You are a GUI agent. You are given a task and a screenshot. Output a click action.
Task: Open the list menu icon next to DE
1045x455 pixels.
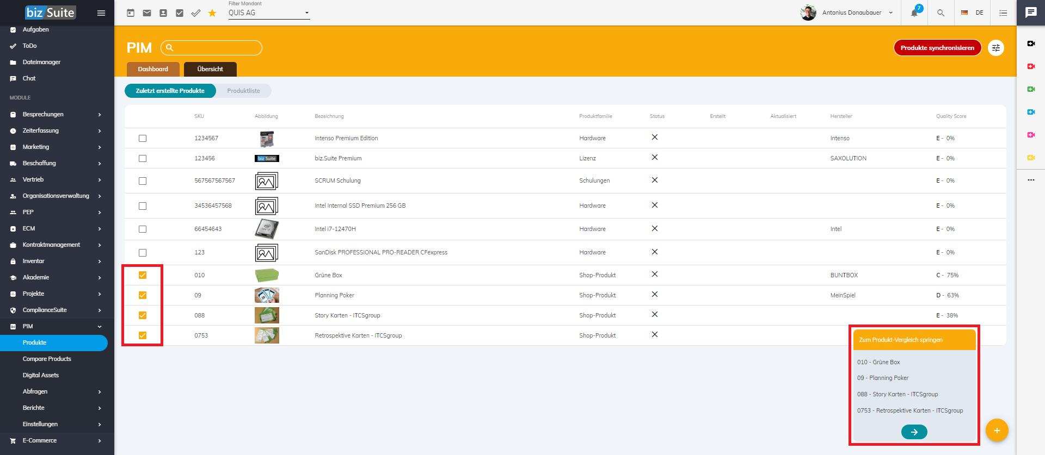[x=1003, y=13]
